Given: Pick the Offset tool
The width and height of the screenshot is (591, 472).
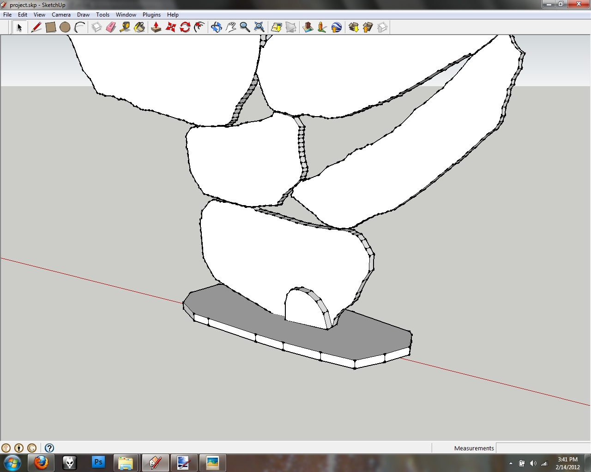Looking at the screenshot, I should click(x=199, y=28).
